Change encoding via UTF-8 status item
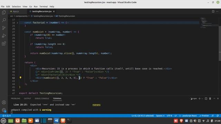 click(170, 116)
